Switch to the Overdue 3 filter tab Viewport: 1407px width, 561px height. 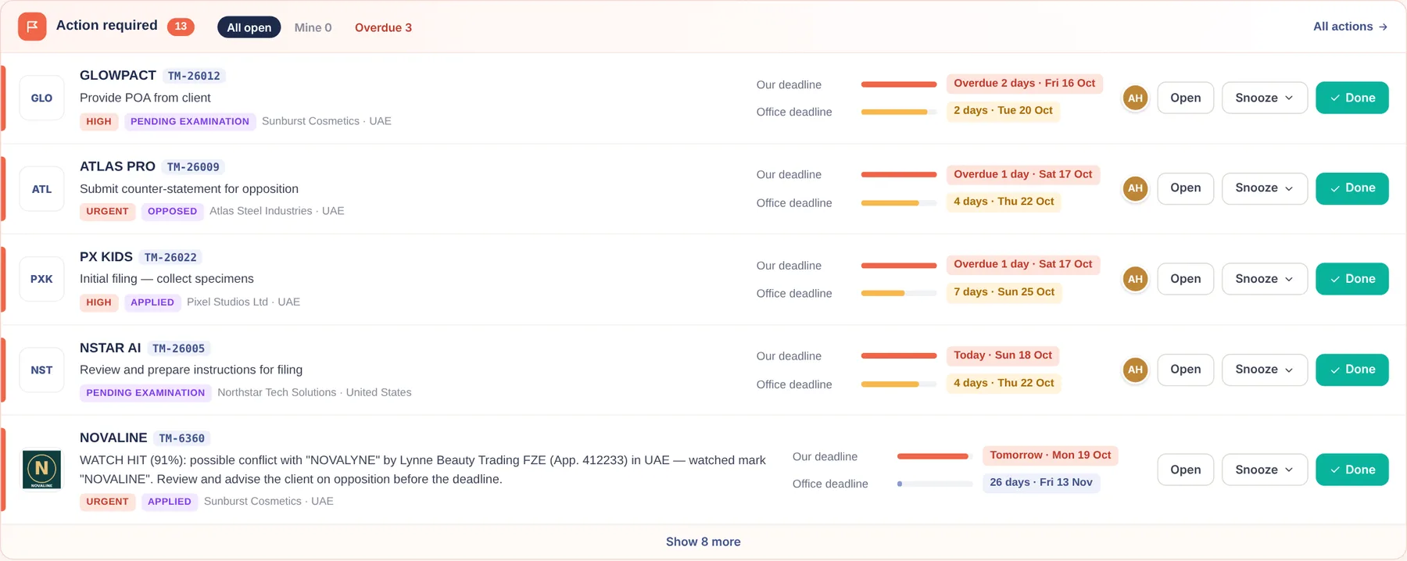pyautogui.click(x=383, y=27)
